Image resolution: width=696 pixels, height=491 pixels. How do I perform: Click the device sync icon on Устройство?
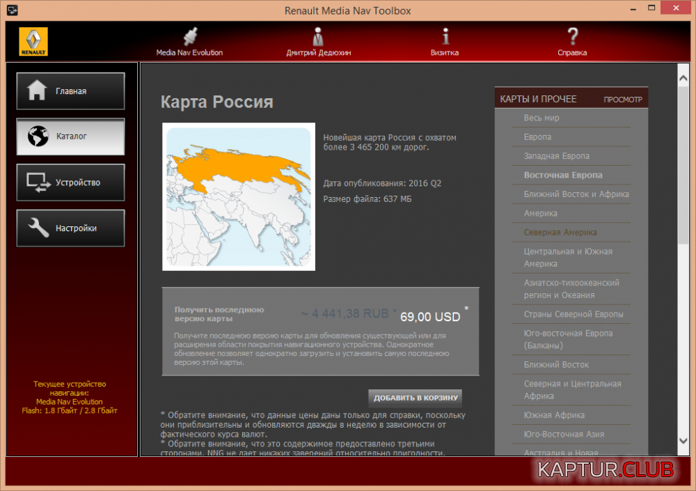(38, 182)
